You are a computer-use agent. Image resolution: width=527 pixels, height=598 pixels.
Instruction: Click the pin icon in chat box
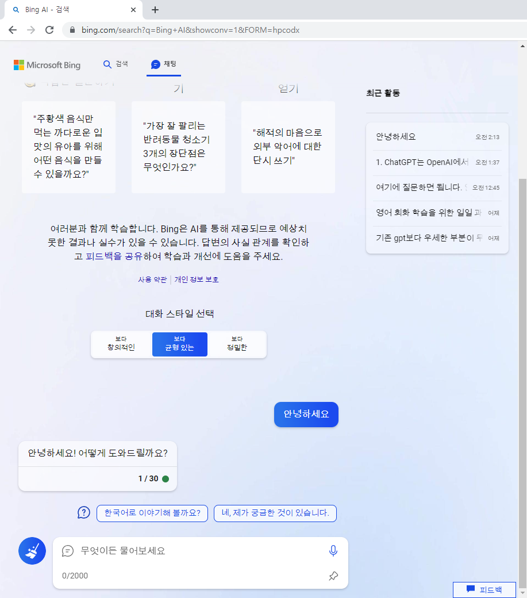pyautogui.click(x=333, y=576)
